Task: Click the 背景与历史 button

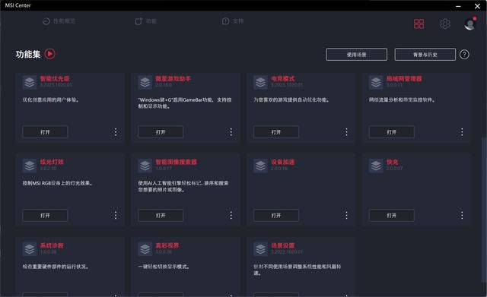Action: [425, 55]
